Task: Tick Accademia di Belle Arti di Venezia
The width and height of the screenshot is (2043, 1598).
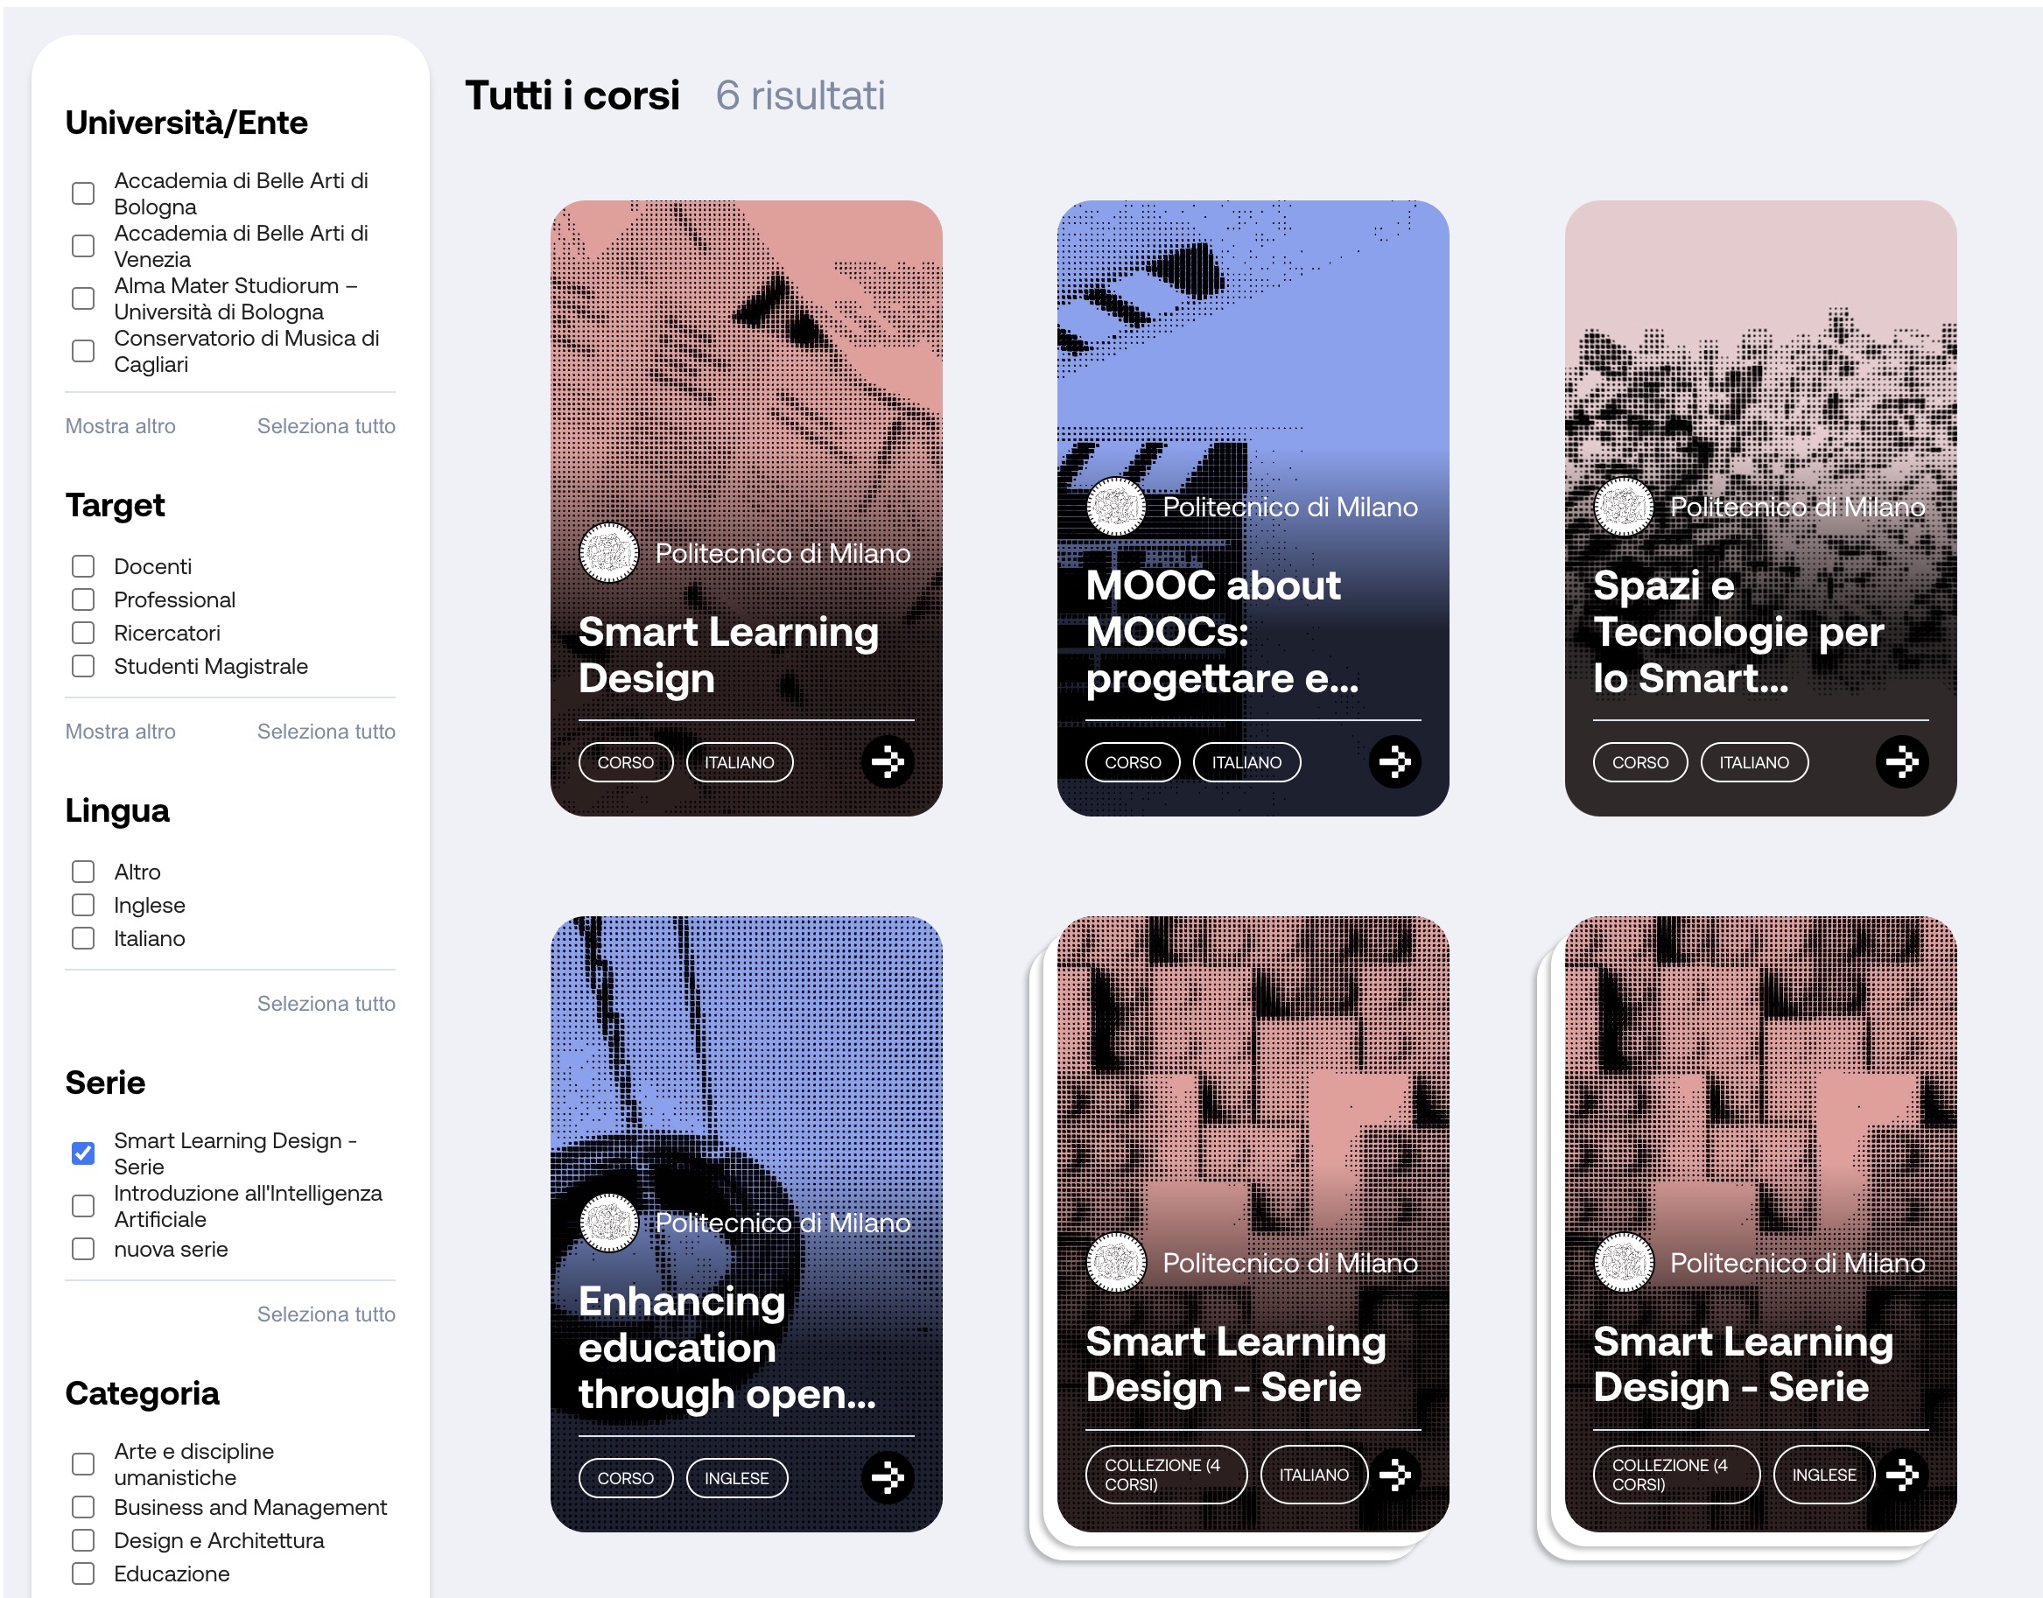Action: [x=83, y=246]
